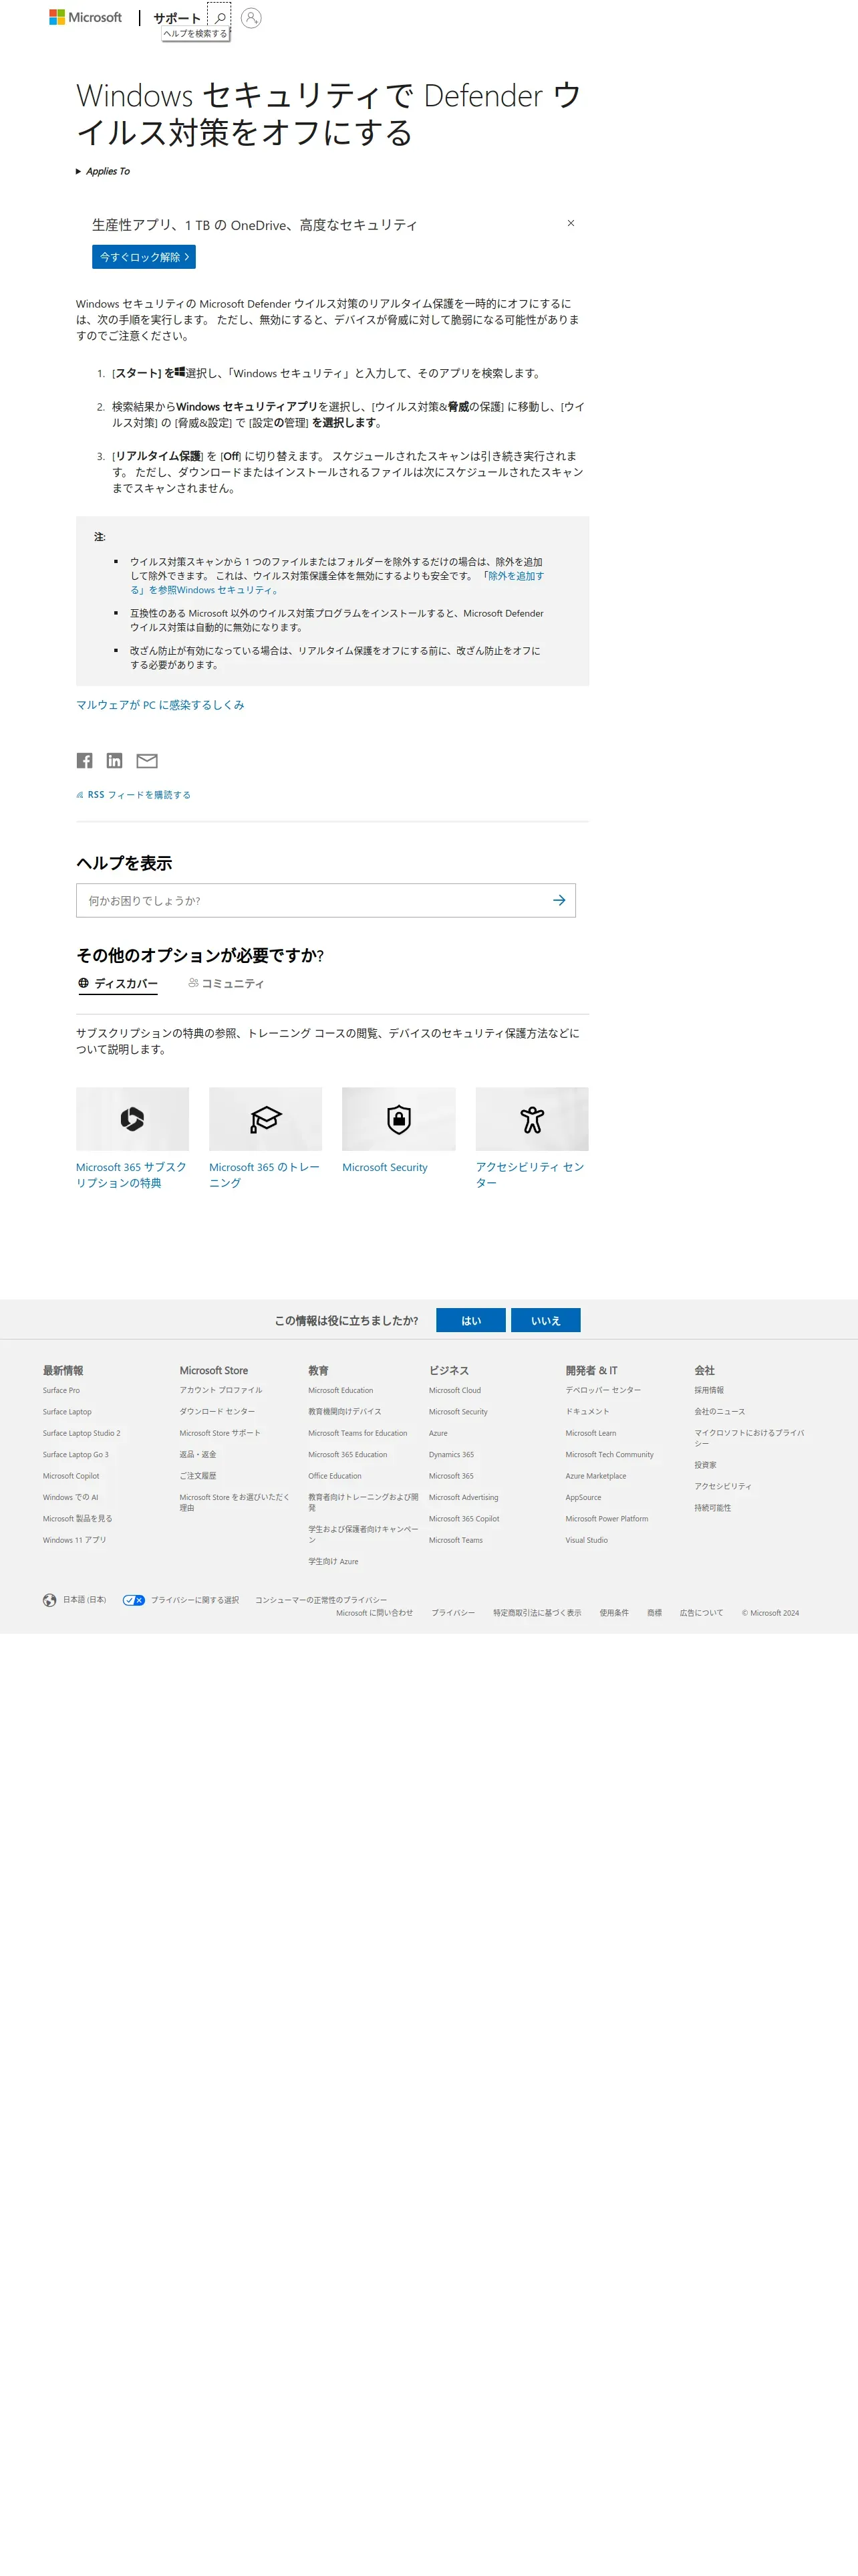This screenshot has width=858, height=2576.
Task: Open Microsoft Teams footer link
Action: click(x=456, y=1540)
